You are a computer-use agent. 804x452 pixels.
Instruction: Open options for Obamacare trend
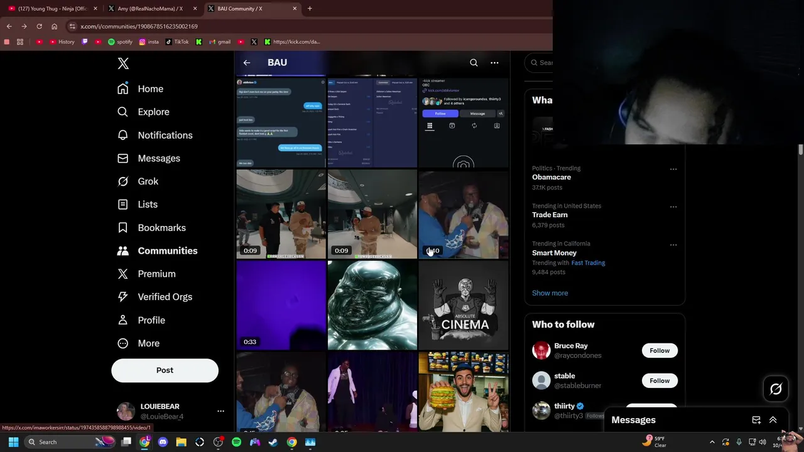673,169
